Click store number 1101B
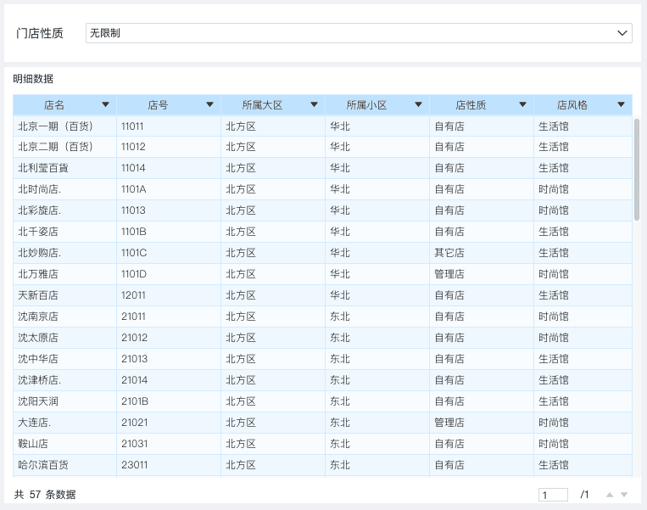This screenshot has width=647, height=510. click(134, 232)
